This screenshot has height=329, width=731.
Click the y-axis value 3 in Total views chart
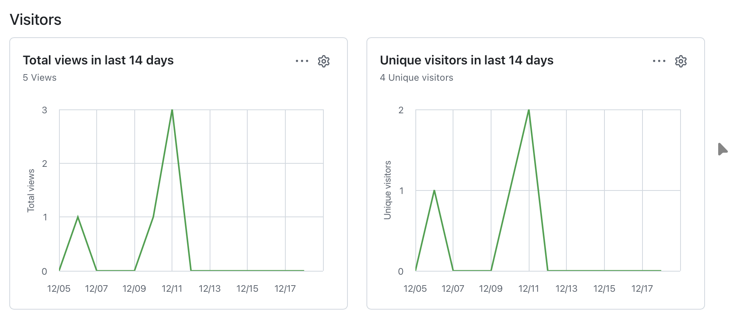[x=45, y=110]
